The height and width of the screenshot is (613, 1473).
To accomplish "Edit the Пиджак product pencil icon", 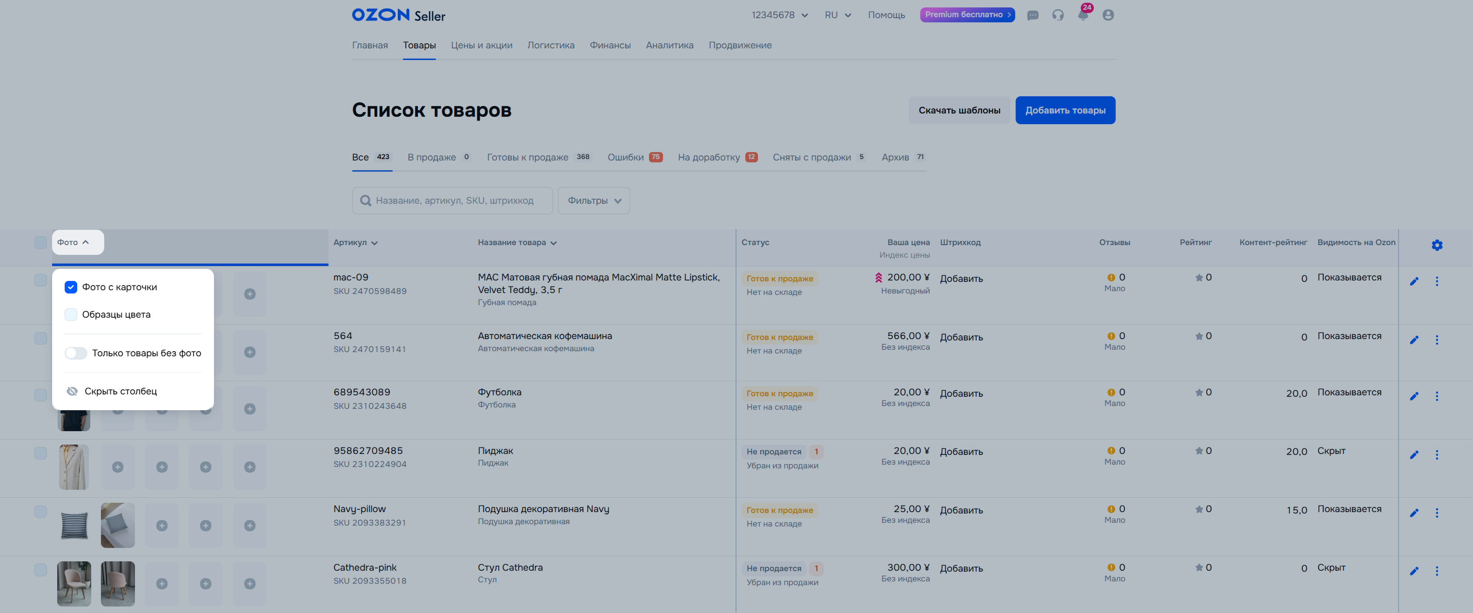I will point(1414,455).
